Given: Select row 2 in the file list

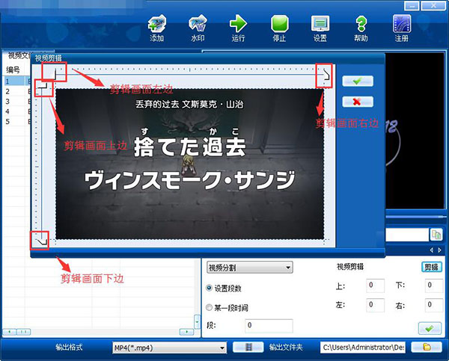Looking at the screenshot, I should pos(16,91).
